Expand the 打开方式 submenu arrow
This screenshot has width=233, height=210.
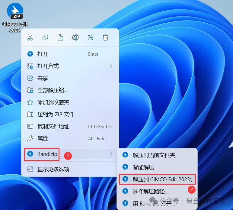coord(111,66)
